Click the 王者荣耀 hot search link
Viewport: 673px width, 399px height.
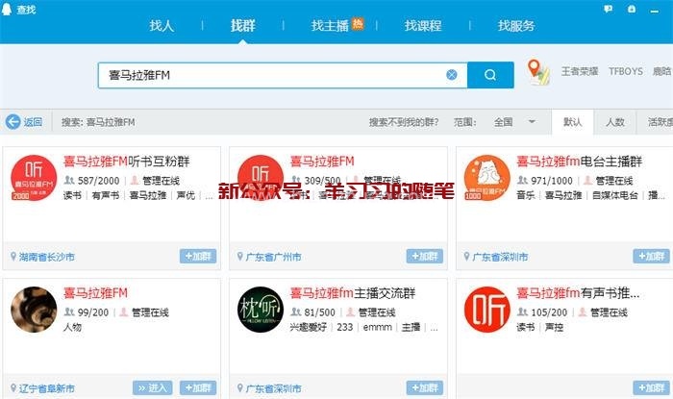(x=579, y=71)
